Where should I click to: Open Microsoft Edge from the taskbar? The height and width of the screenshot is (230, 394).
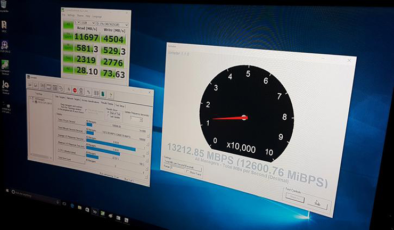72,206
